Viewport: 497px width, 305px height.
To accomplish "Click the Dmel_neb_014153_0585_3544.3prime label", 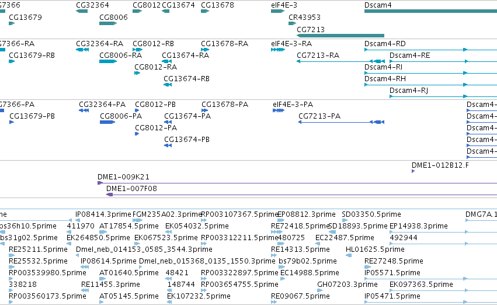I will click(144, 249).
